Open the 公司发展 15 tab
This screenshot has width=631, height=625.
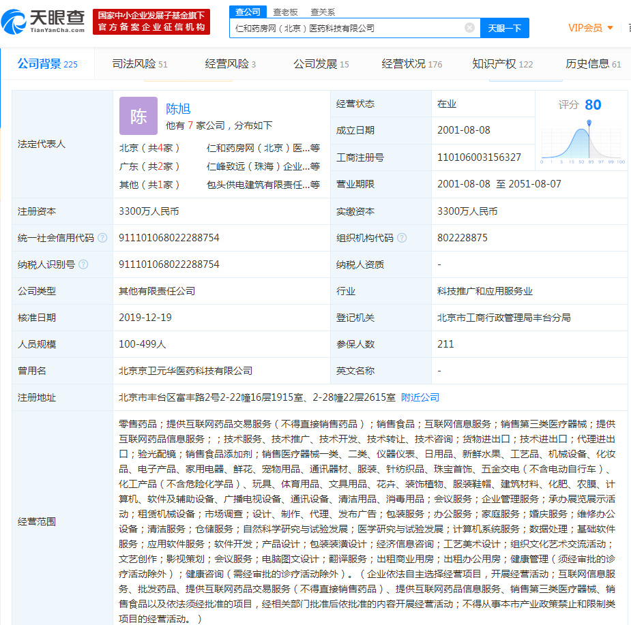(x=321, y=63)
